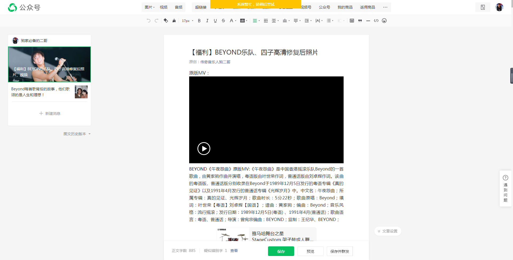
Task: Click the account avatar in top right
Action: click(x=499, y=7)
